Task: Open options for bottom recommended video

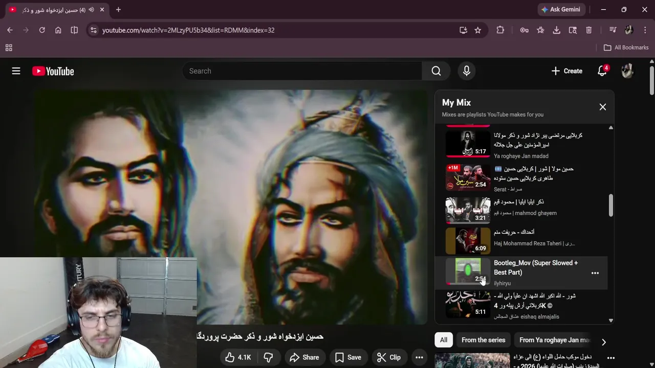Action: 610,358
